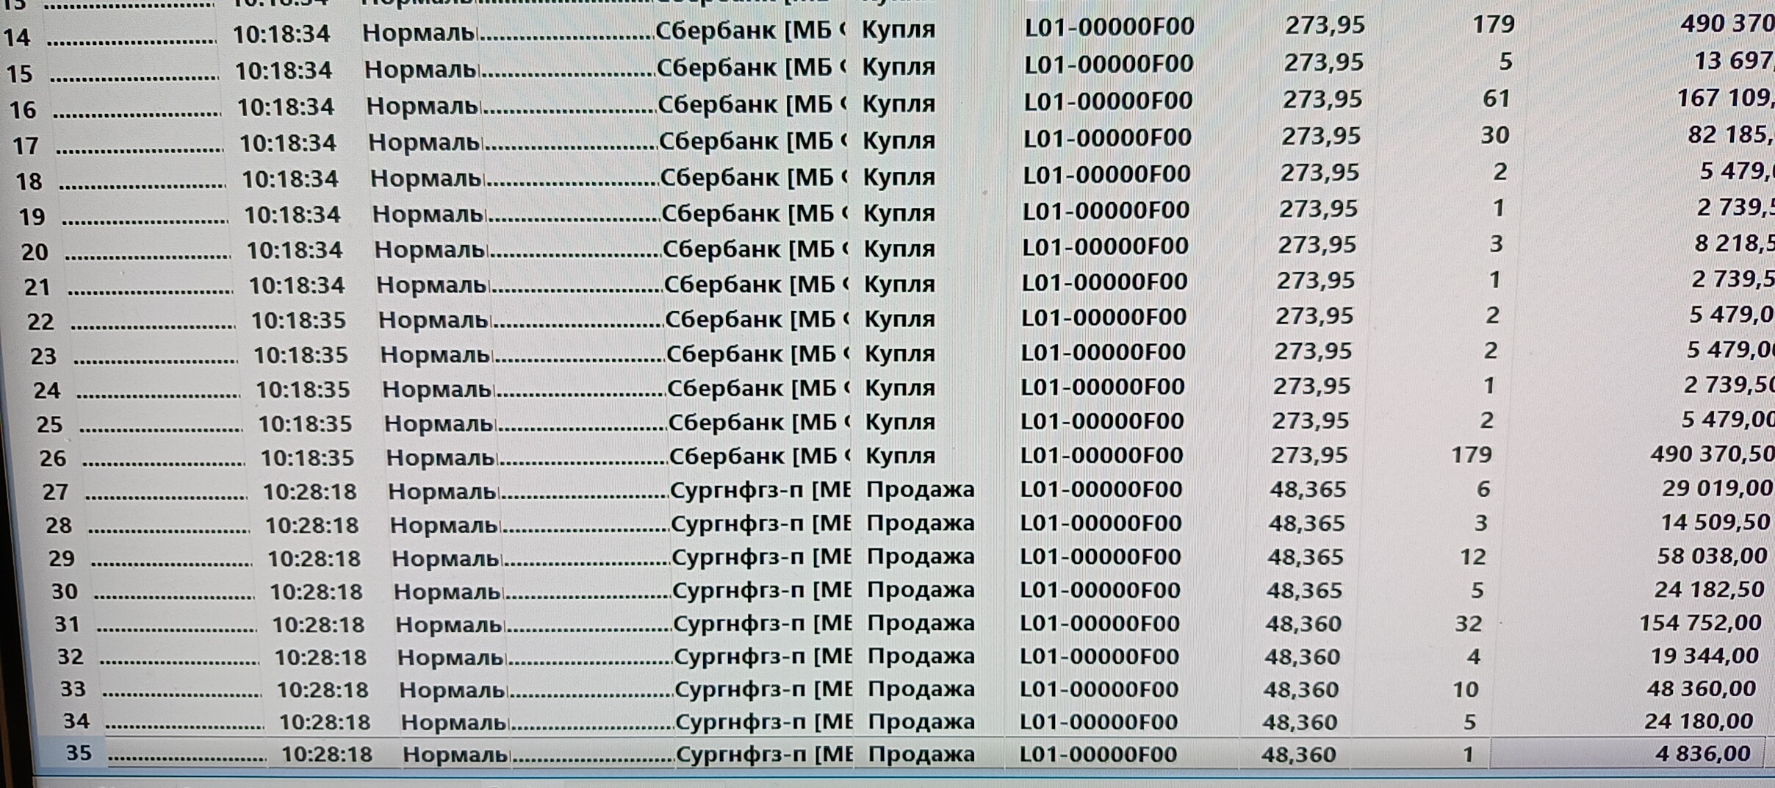Click 'Купля' operation cell in row 19
The height and width of the screenshot is (788, 1775).
tap(899, 212)
